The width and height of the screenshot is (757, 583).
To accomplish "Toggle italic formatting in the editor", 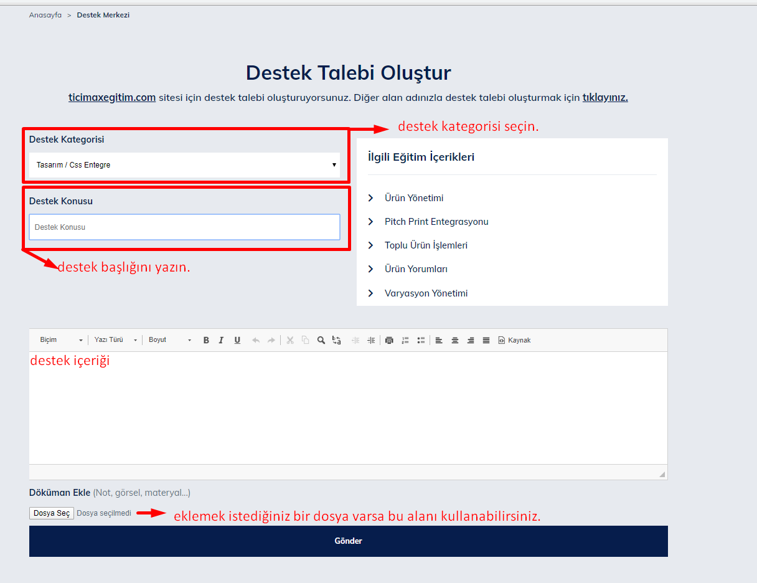I will point(221,340).
